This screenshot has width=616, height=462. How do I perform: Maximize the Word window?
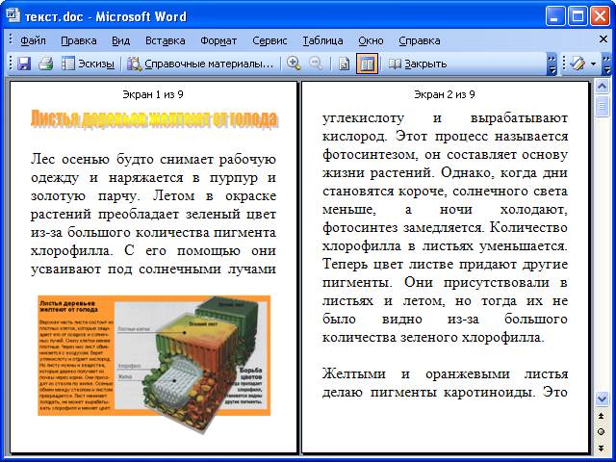[577, 16]
